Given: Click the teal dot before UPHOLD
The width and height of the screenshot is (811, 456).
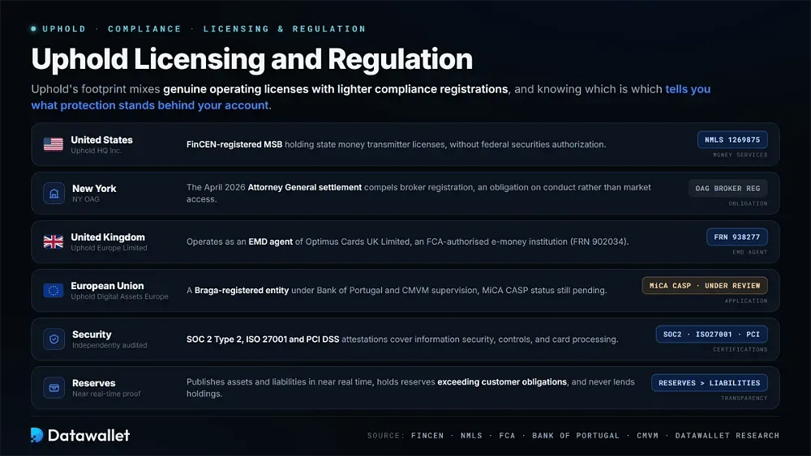Looking at the screenshot, I should coord(33,29).
